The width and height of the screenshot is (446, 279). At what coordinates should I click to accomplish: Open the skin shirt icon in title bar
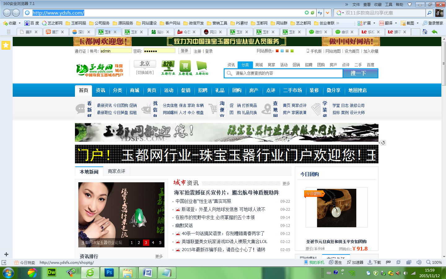point(409,4)
